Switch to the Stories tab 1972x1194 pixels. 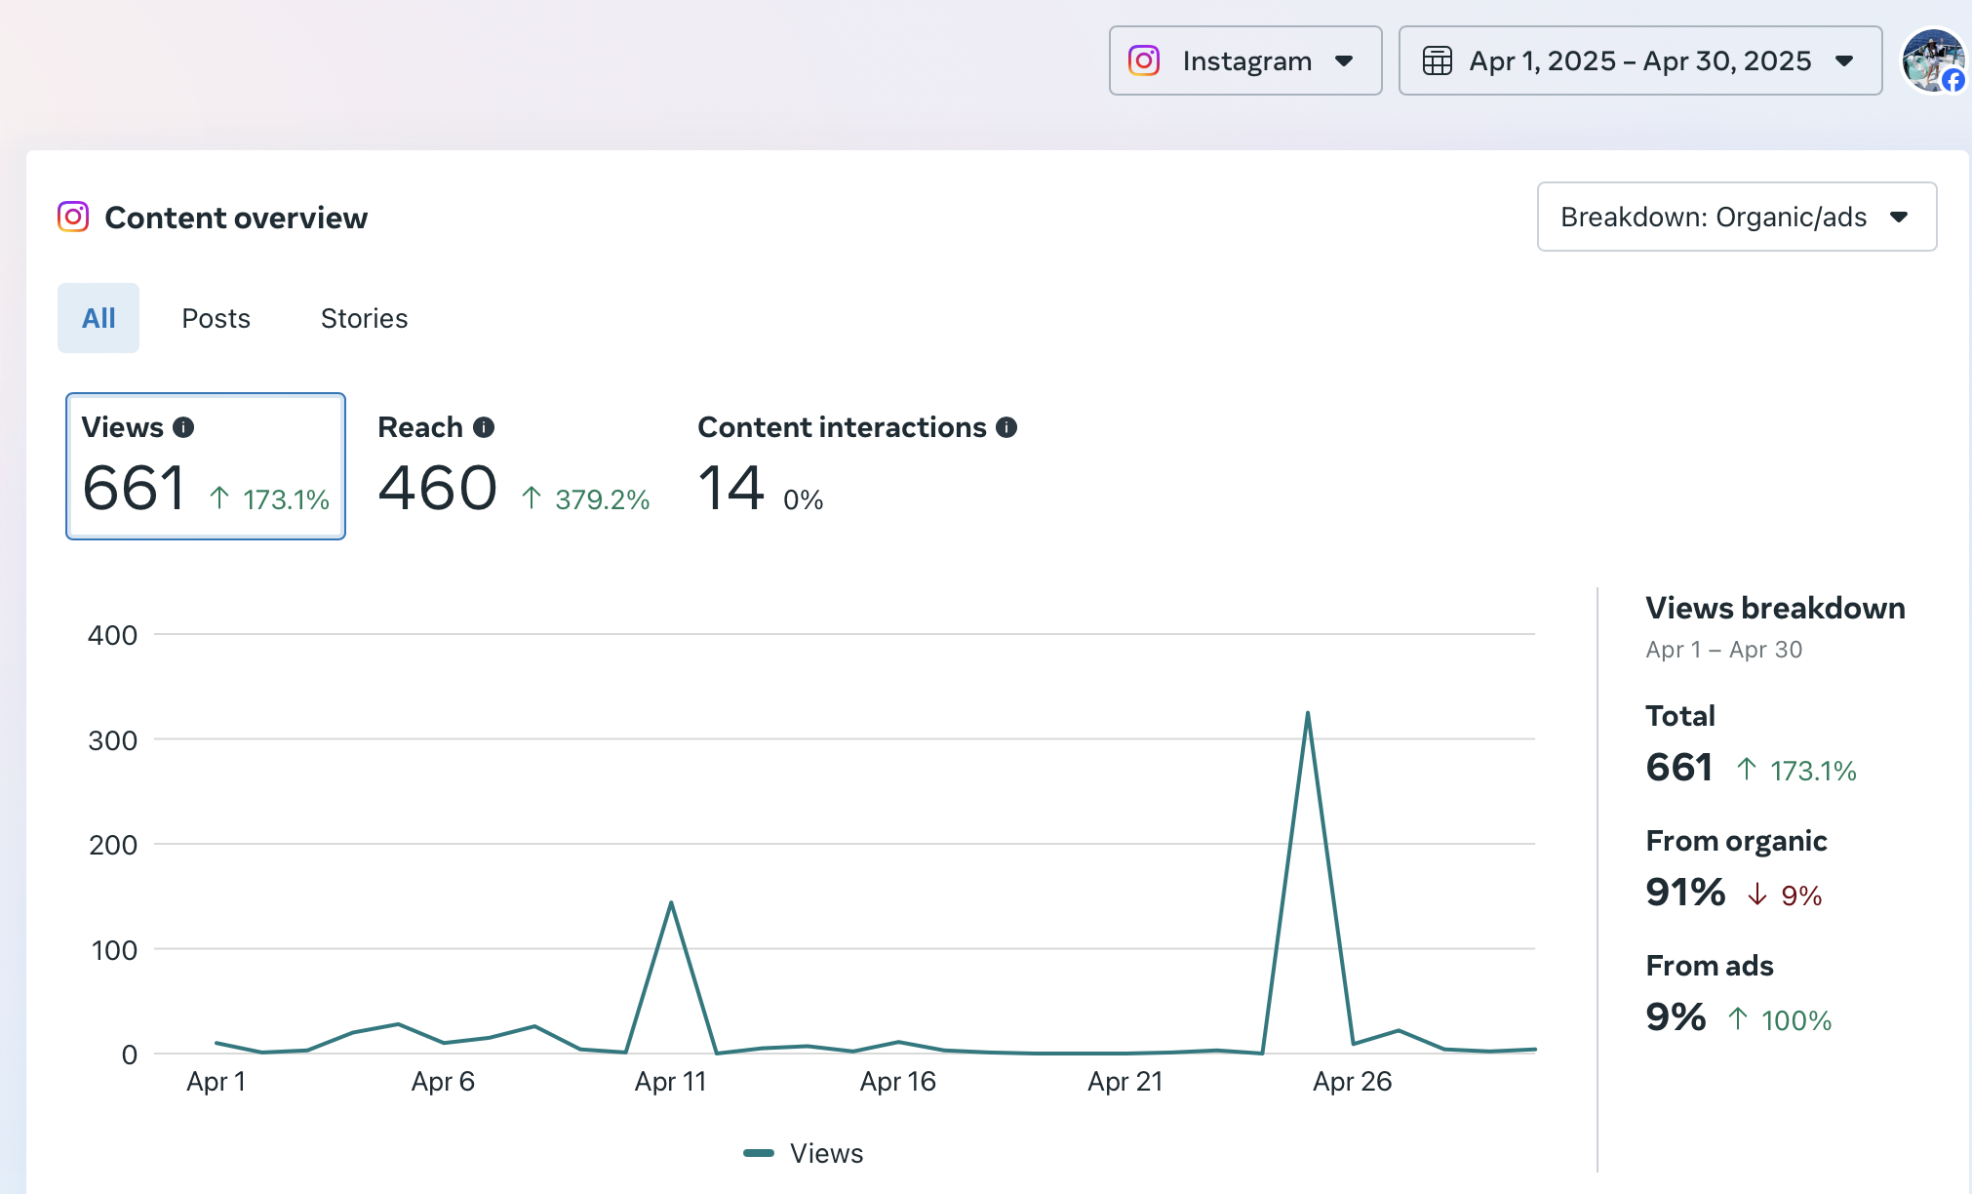coord(364,318)
